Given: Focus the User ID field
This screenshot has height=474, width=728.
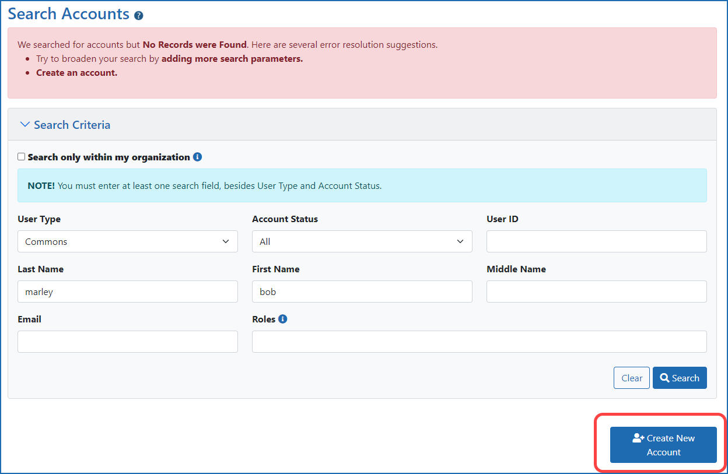Looking at the screenshot, I should pos(597,241).
